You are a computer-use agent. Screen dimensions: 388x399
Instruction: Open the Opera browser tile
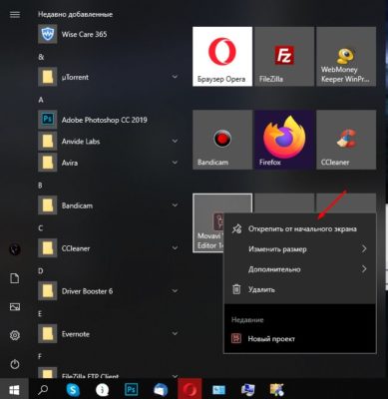pos(222,56)
